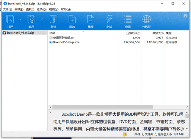Click the yellow archive icon in status bar
Viewport: 191px width, 139px height.
pos(125,135)
